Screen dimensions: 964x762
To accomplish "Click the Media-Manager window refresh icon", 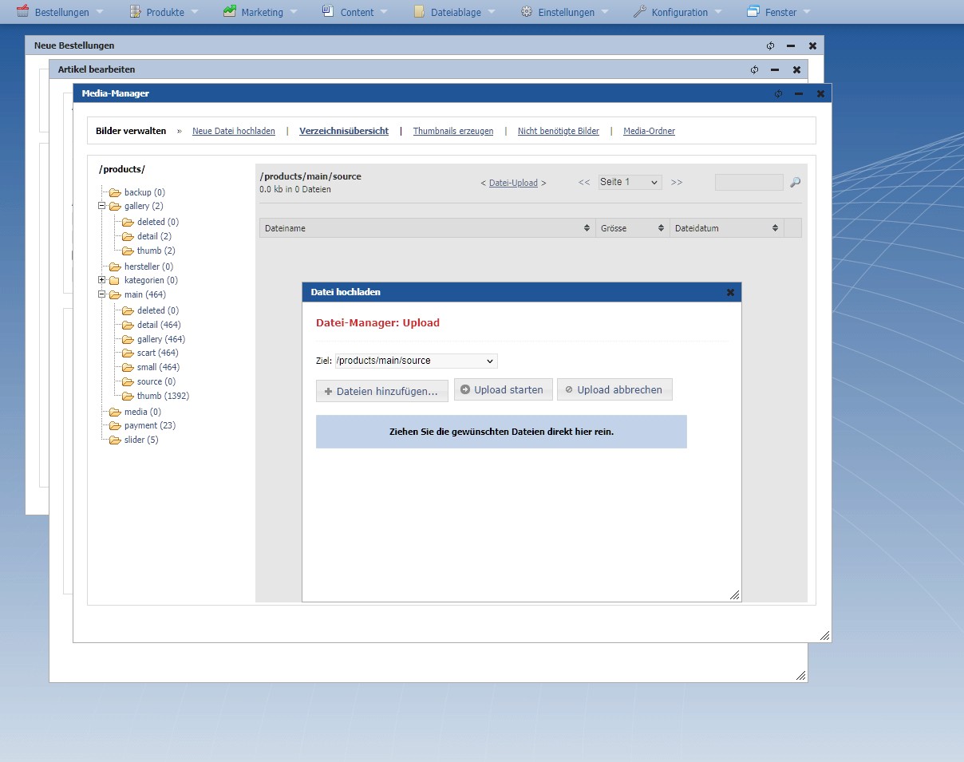I will click(x=779, y=94).
